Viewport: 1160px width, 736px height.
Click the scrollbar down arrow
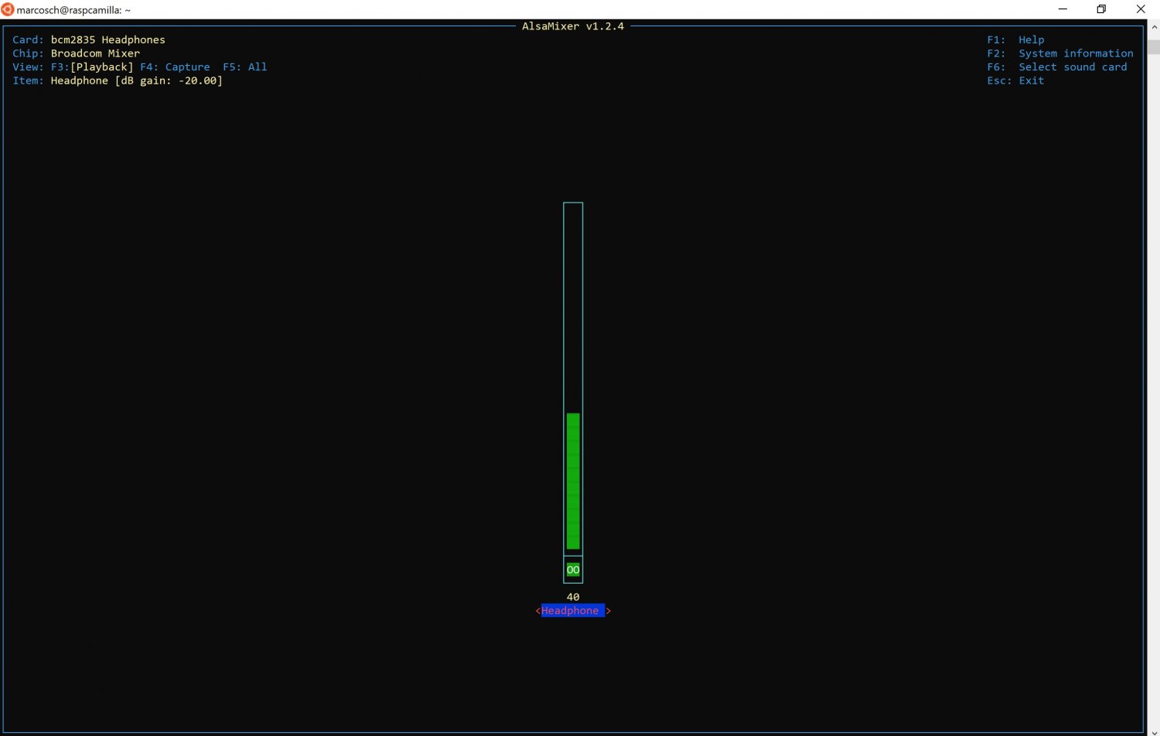pos(1154,731)
